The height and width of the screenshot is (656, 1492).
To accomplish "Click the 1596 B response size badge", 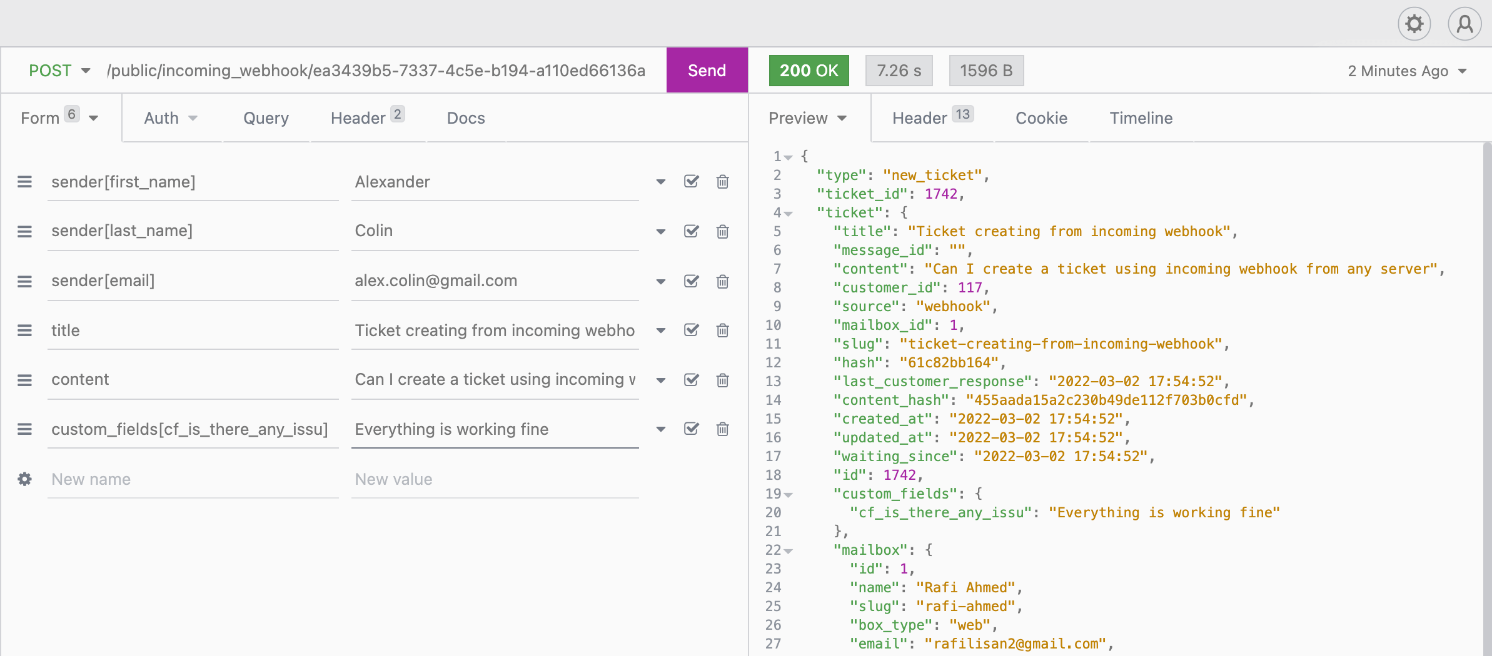I will [x=986, y=71].
